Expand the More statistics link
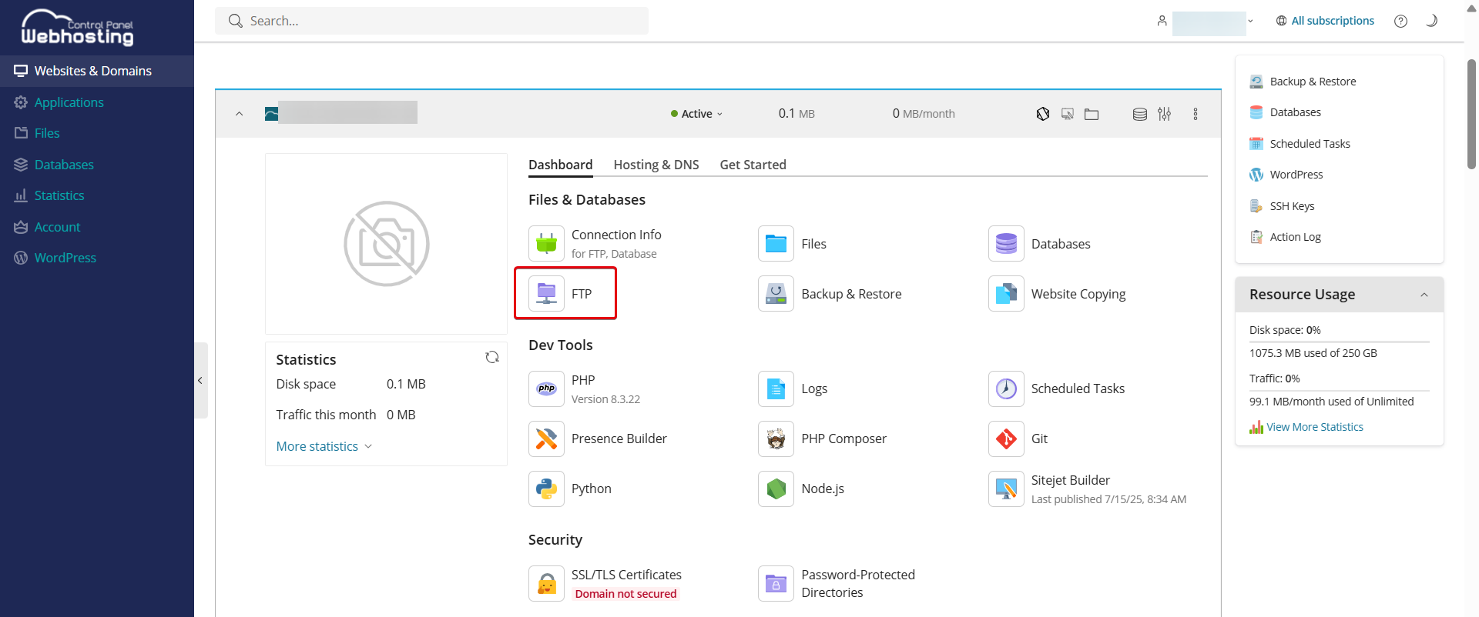The width and height of the screenshot is (1479, 617). pos(324,446)
